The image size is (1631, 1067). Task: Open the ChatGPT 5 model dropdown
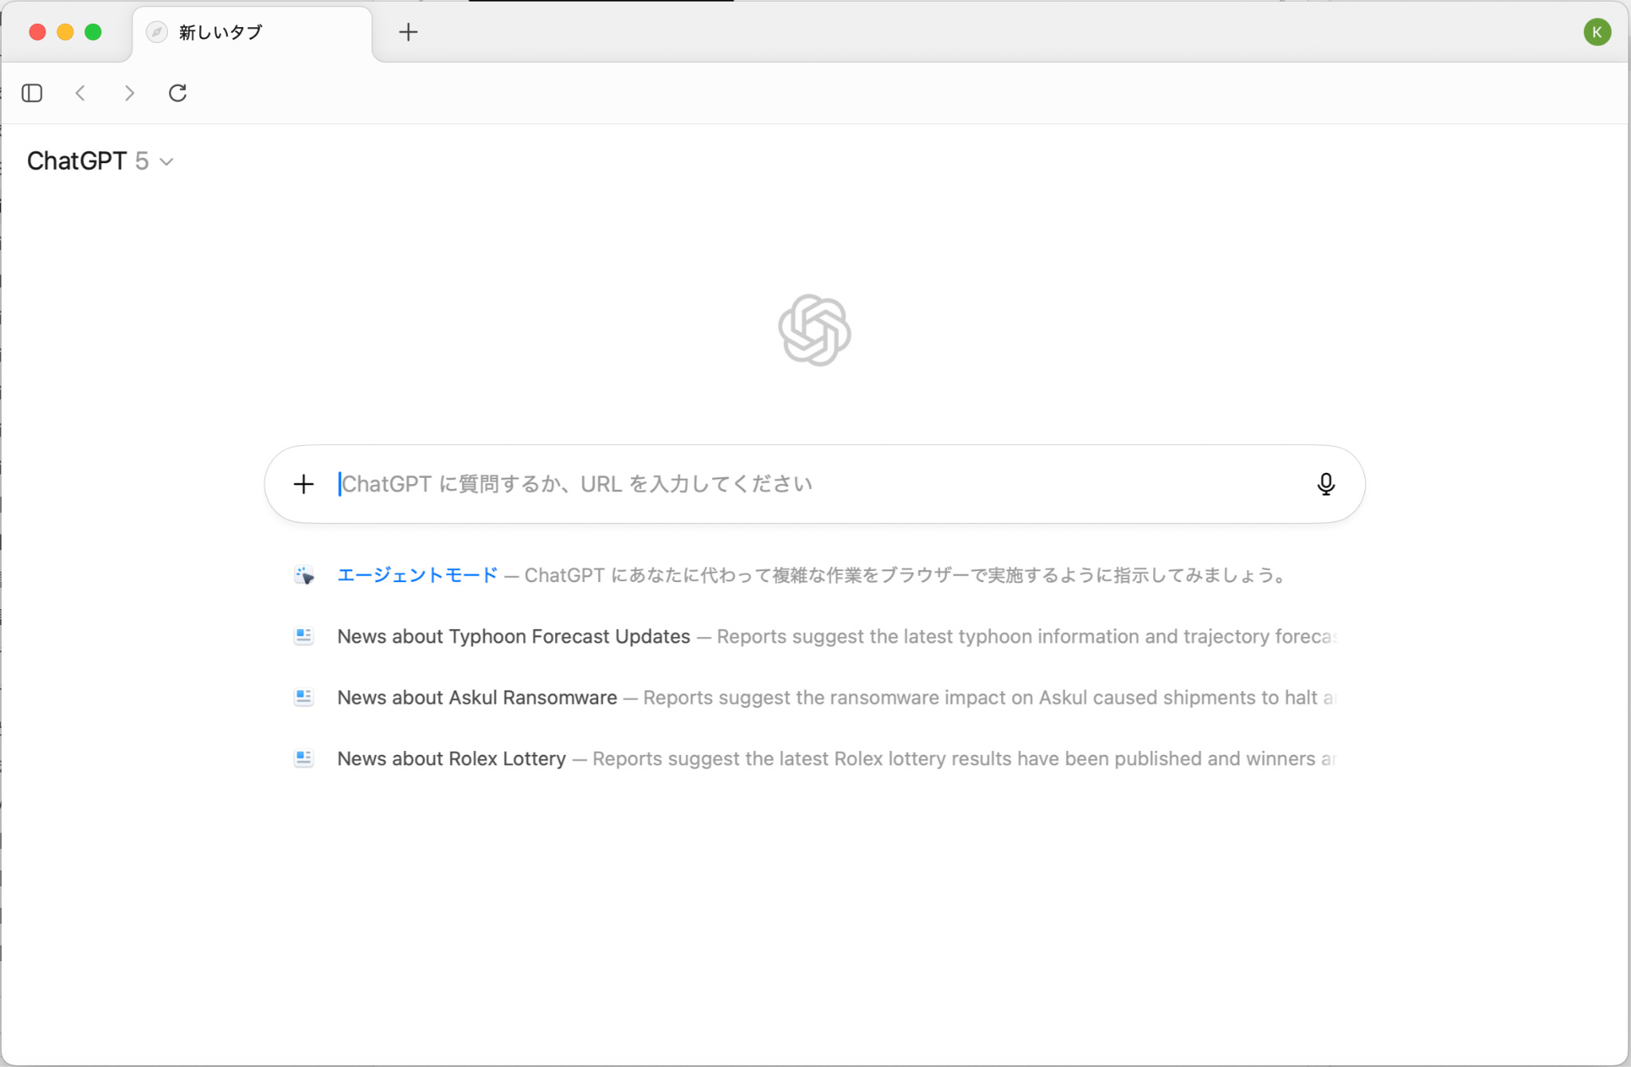tap(100, 162)
